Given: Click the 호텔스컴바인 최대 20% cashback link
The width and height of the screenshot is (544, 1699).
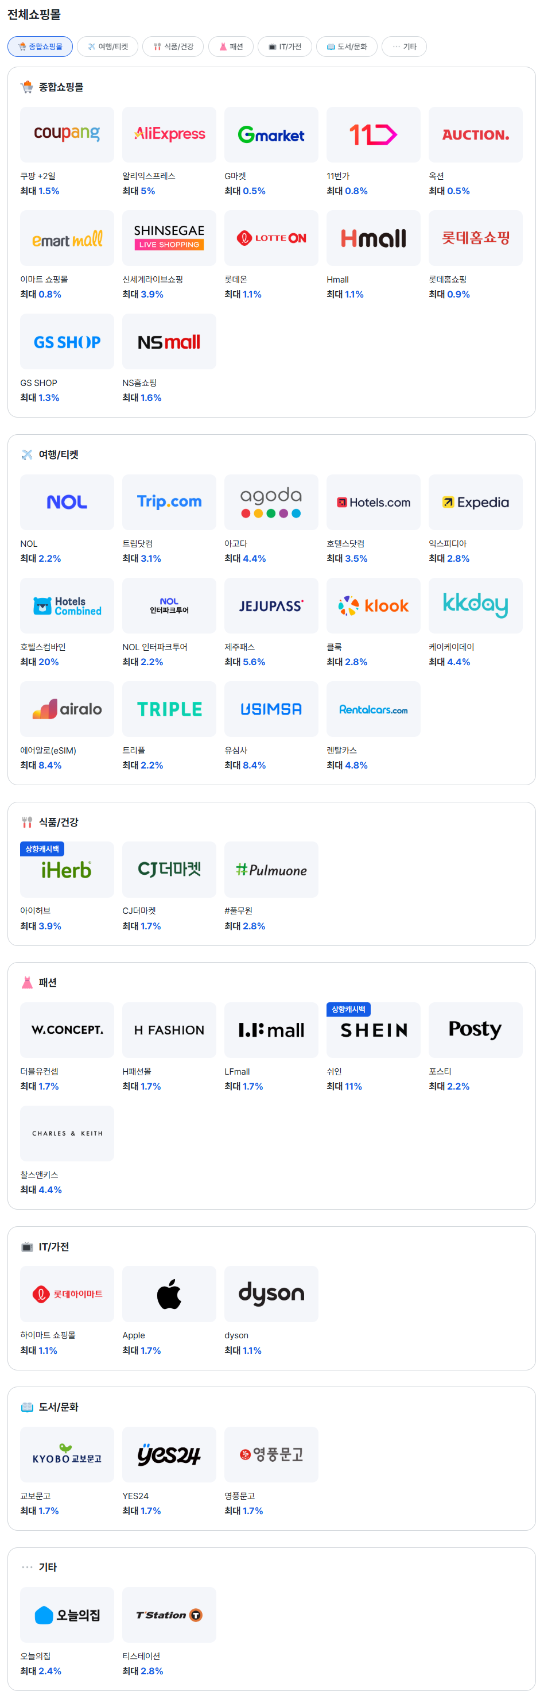Looking at the screenshot, I should [40, 662].
